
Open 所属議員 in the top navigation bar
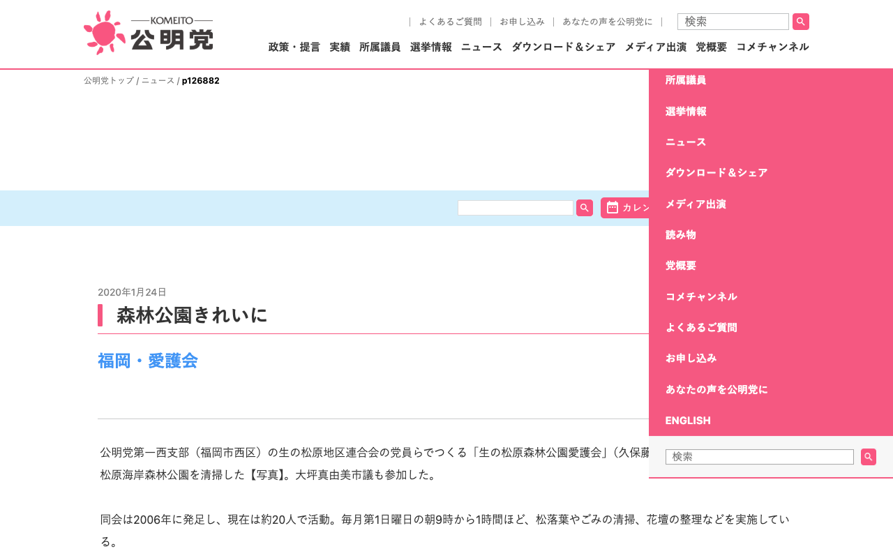coord(380,47)
